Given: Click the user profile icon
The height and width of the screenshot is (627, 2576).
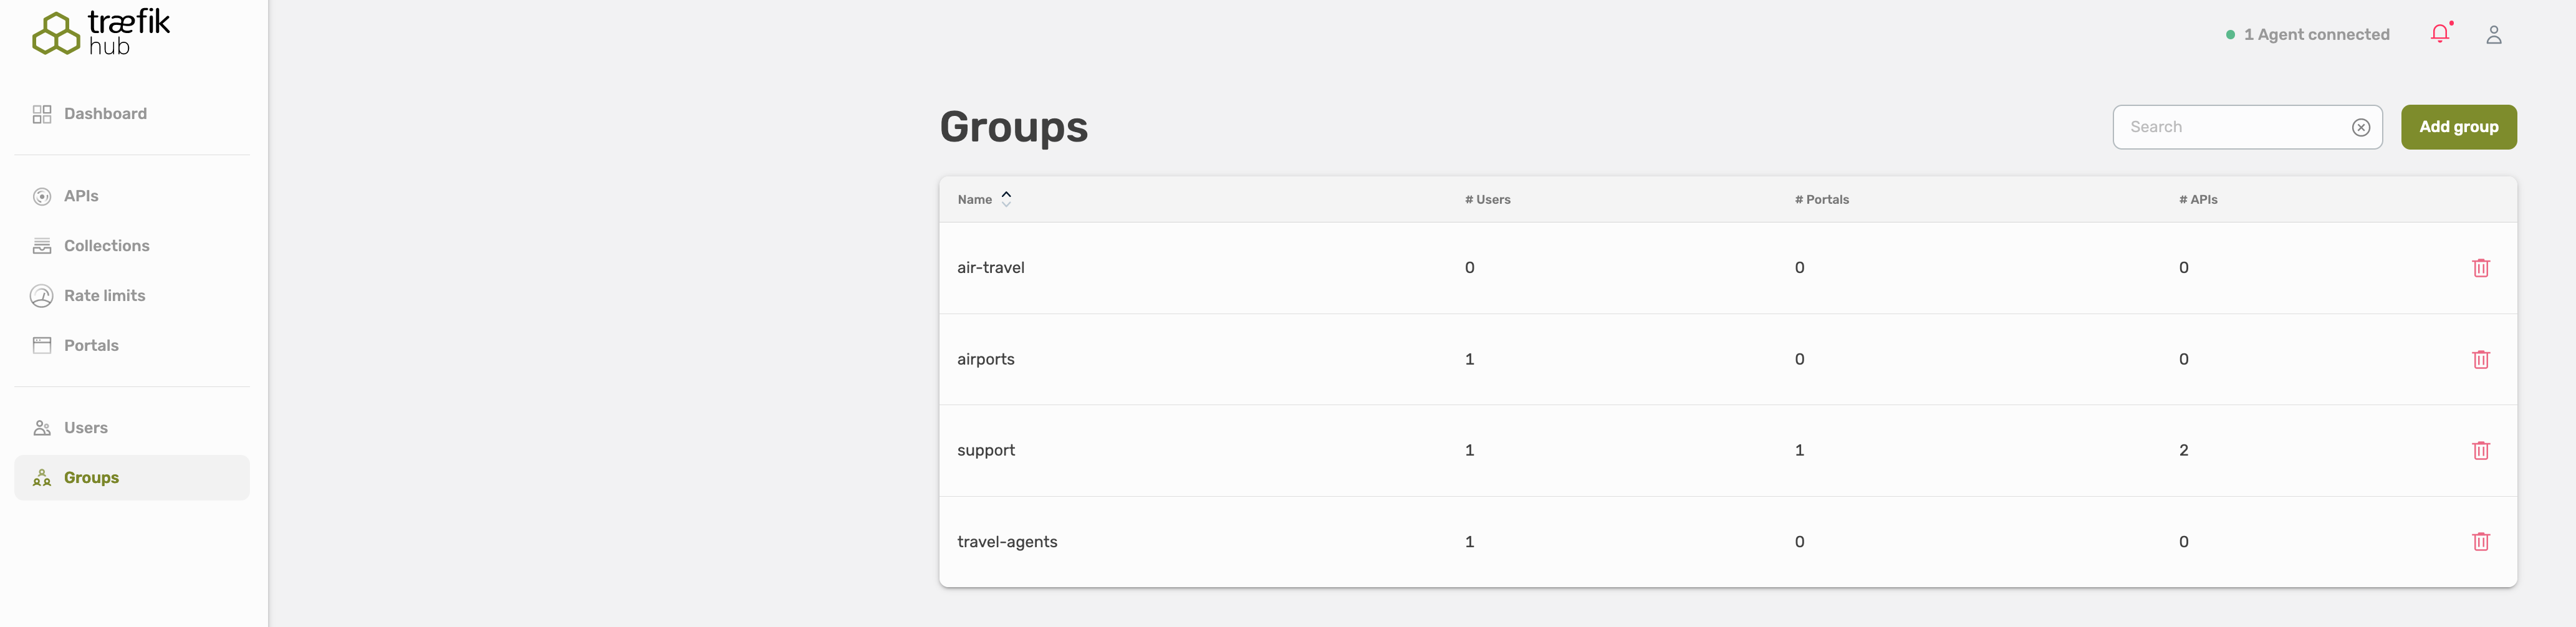Looking at the screenshot, I should 2494,33.
